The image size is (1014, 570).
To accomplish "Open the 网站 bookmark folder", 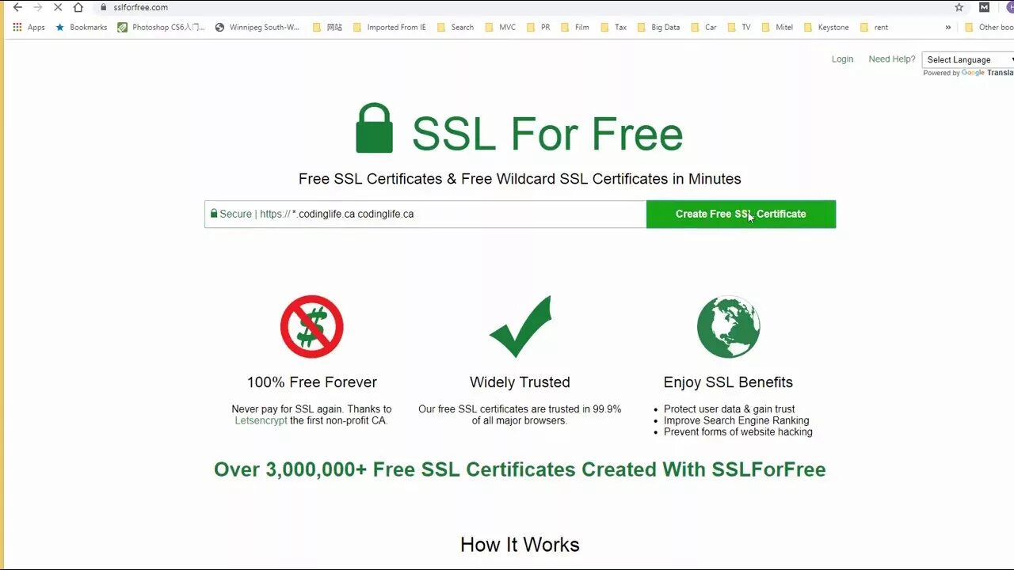I will click(327, 27).
